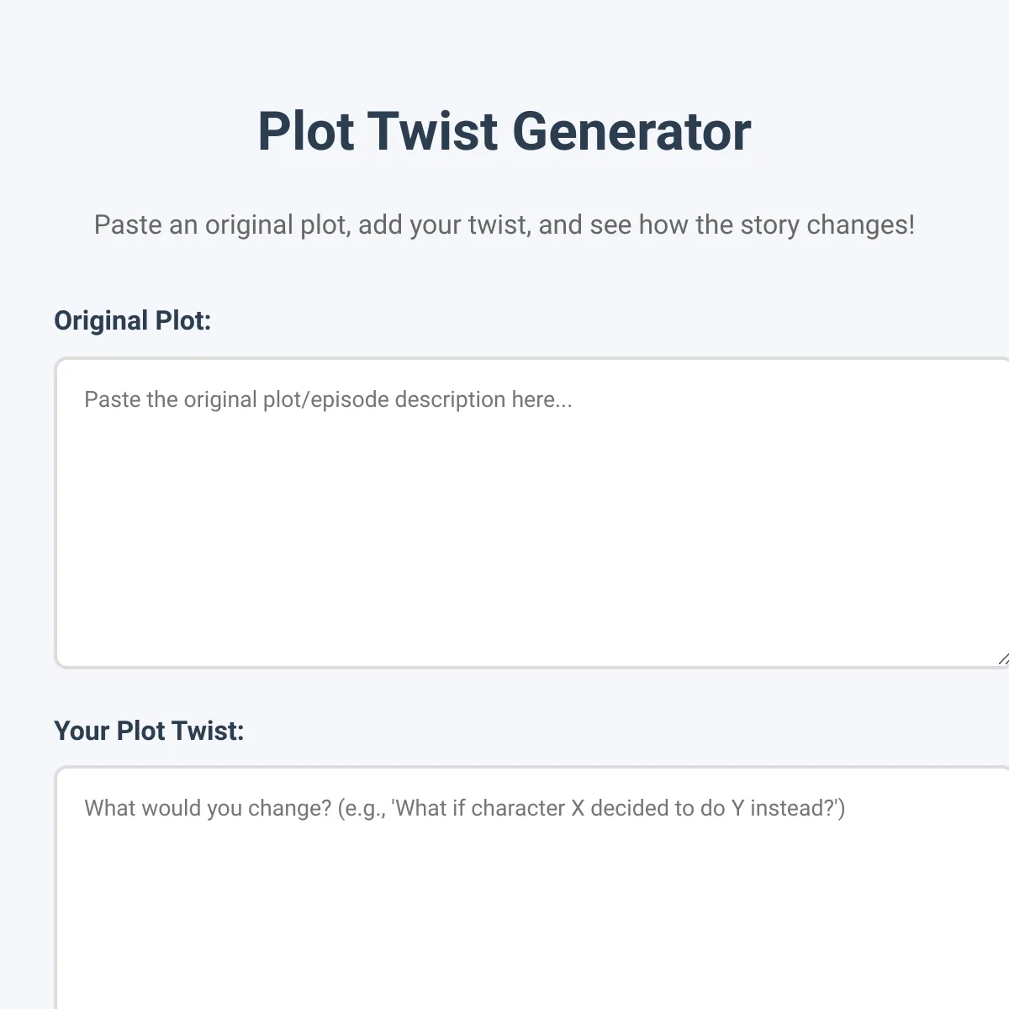Focus the Your Plot Twist text box
Screen dimensions: 1009x1009
[531, 888]
